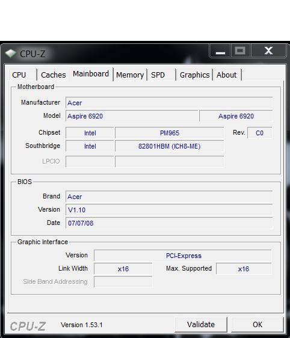Click the Validate button

(x=201, y=324)
